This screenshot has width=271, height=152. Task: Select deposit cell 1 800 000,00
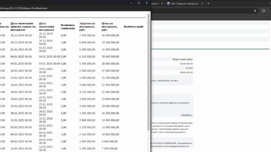(87, 141)
